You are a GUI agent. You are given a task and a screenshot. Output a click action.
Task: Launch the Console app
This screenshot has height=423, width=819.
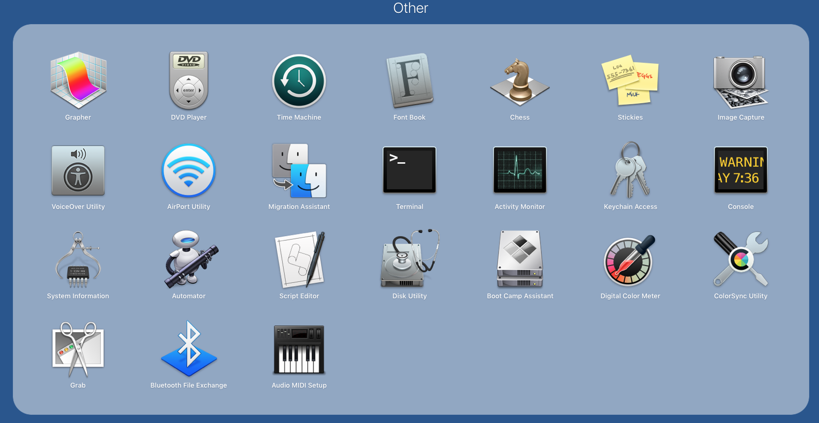pyautogui.click(x=740, y=170)
